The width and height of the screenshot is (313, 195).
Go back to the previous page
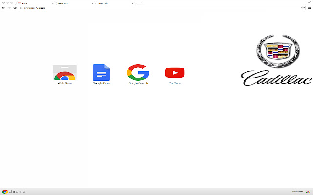[3, 8]
